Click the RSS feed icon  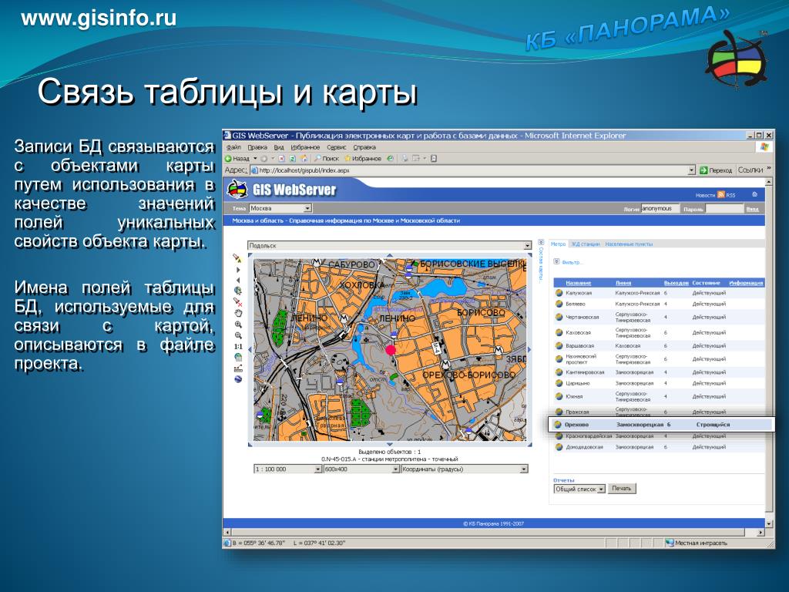click(x=720, y=194)
